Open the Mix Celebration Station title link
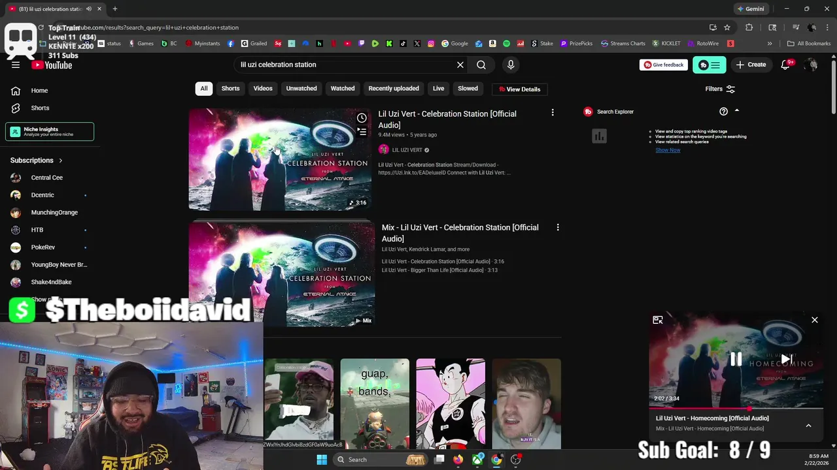 (x=460, y=233)
